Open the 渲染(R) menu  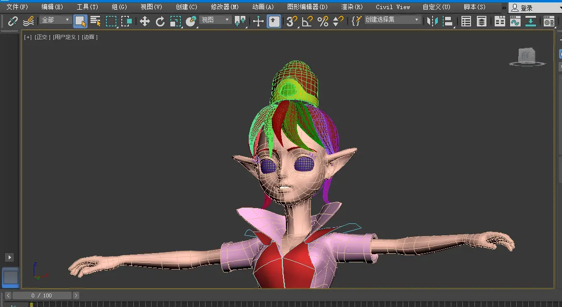pos(352,7)
